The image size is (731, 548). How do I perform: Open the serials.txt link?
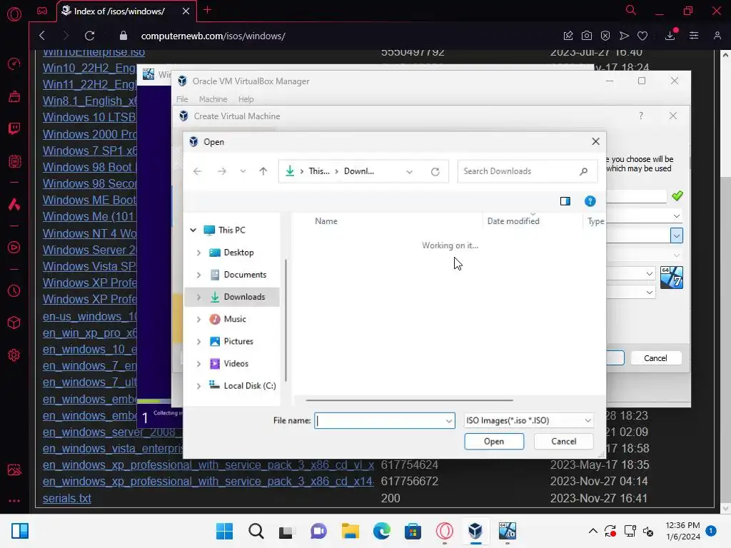[66, 498]
